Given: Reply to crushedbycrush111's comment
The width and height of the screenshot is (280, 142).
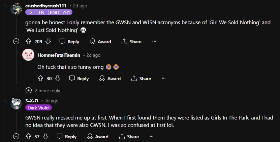Looking at the screenshot, I should [x=69, y=42].
